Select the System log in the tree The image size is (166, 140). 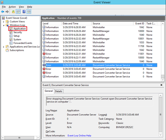coord(17,39)
